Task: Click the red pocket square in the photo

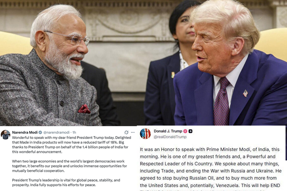Action: 84,109
